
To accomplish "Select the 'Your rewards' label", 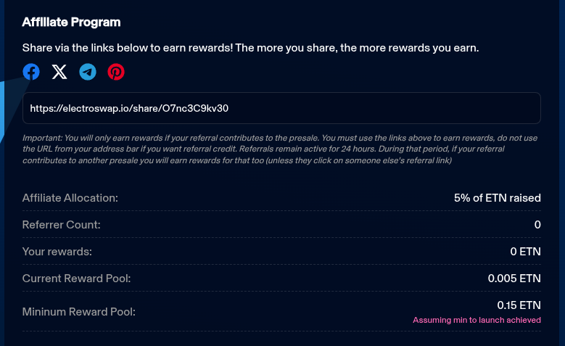I will click(x=57, y=252).
